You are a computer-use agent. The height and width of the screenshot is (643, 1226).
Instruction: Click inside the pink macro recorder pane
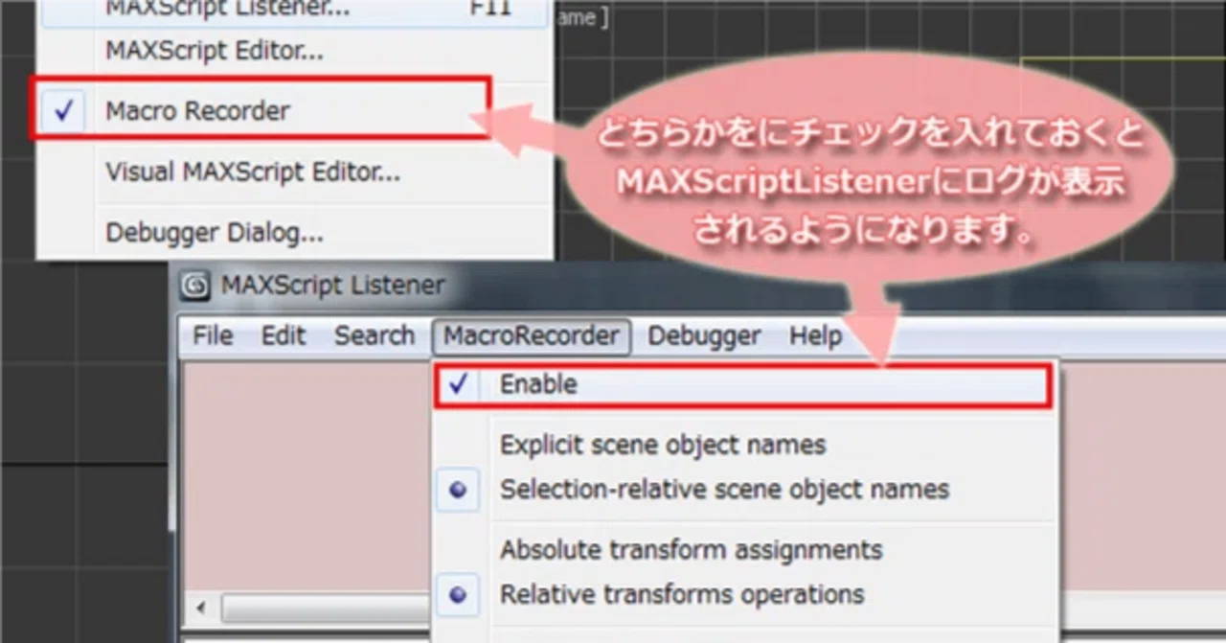tap(306, 474)
